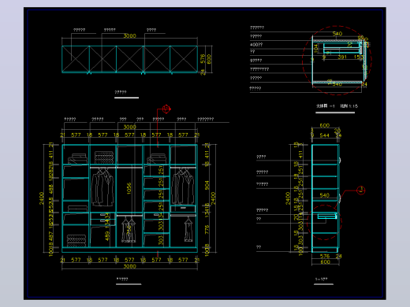Image resolution: width=410 pixels, height=307 pixels.
Task: Click the 2400 dimension left of the side section
Action: pos(288,198)
